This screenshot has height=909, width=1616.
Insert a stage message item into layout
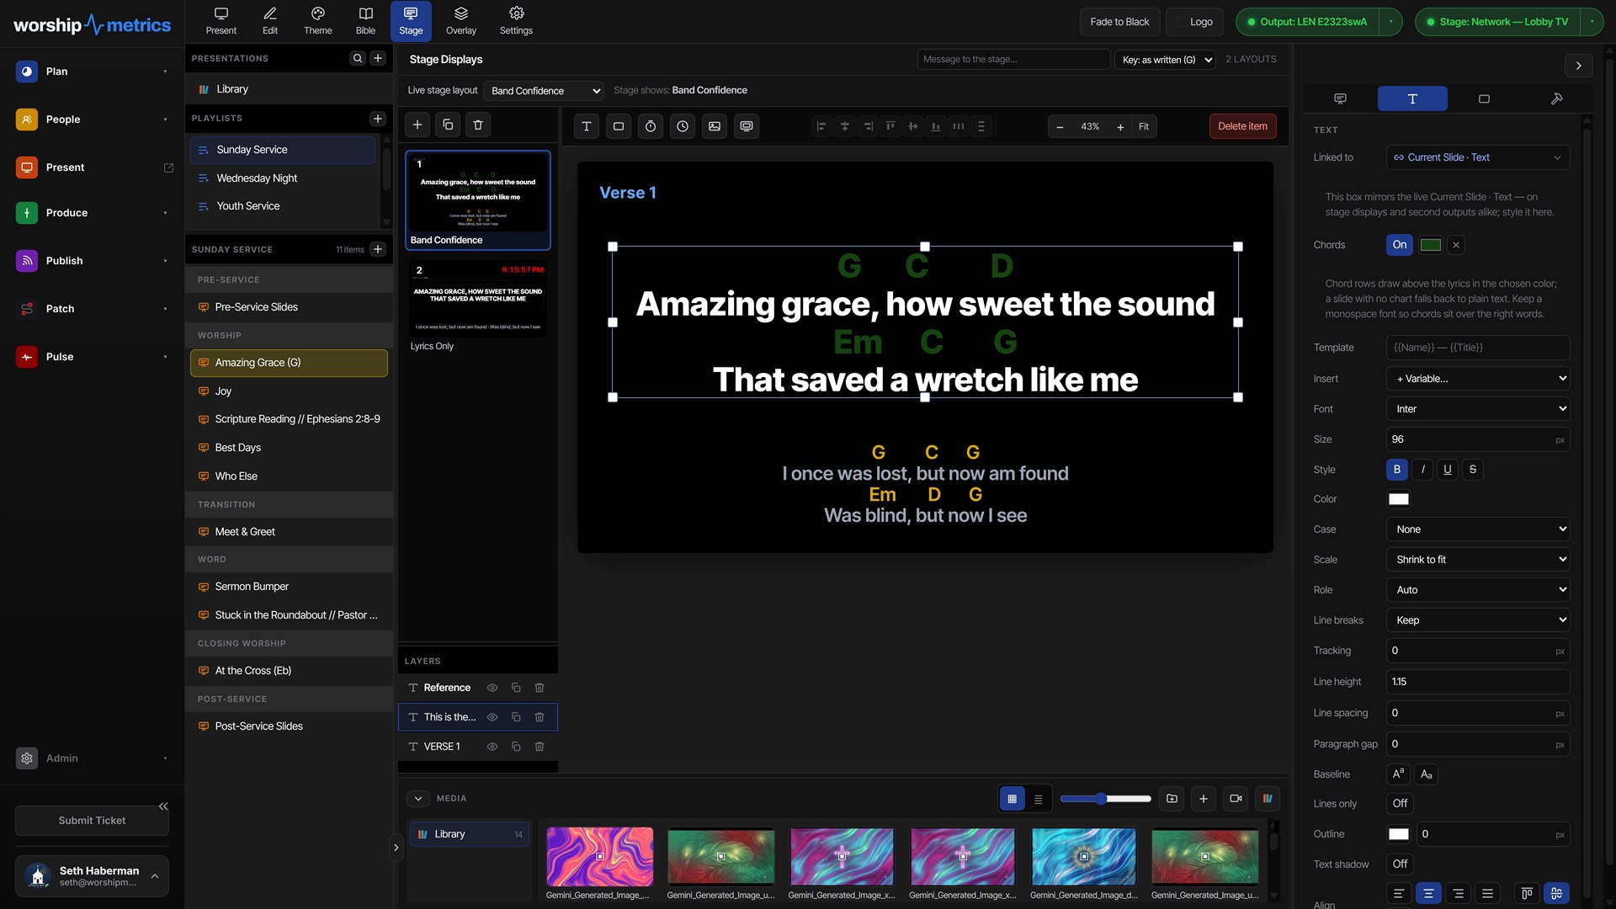pyautogui.click(x=747, y=126)
